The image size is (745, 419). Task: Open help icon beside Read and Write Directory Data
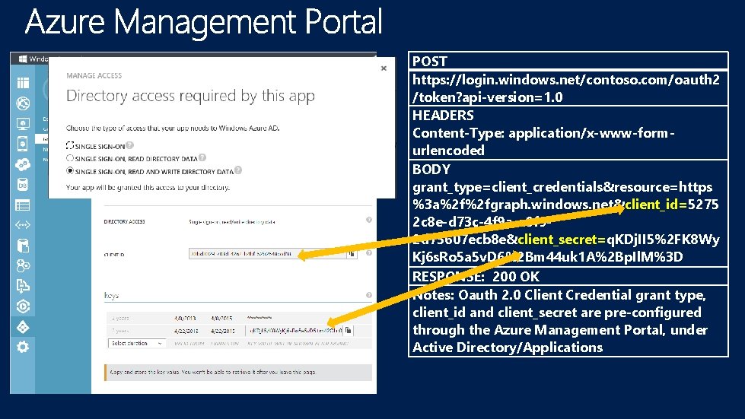point(238,170)
